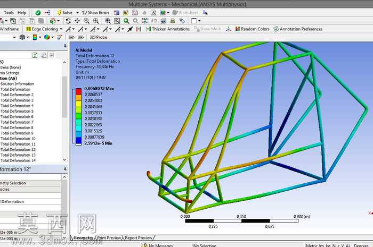Toggle the Probe tool

coord(99,37)
